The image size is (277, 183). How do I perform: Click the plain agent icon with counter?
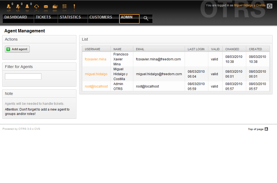tap(27, 6)
